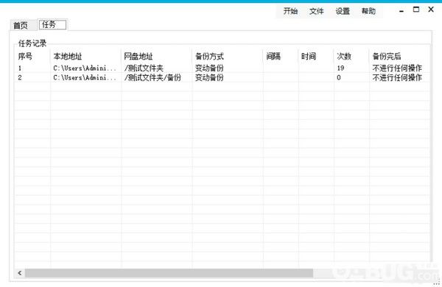
Task: Maximize the application window
Action: [416, 10]
